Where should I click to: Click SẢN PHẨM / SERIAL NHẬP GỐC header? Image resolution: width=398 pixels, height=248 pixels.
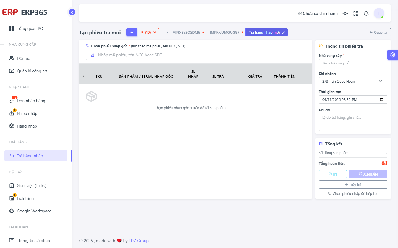tap(146, 76)
